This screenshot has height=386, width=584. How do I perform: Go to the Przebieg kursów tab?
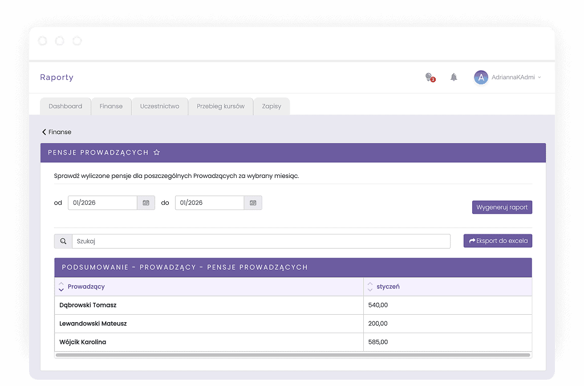coord(221,107)
